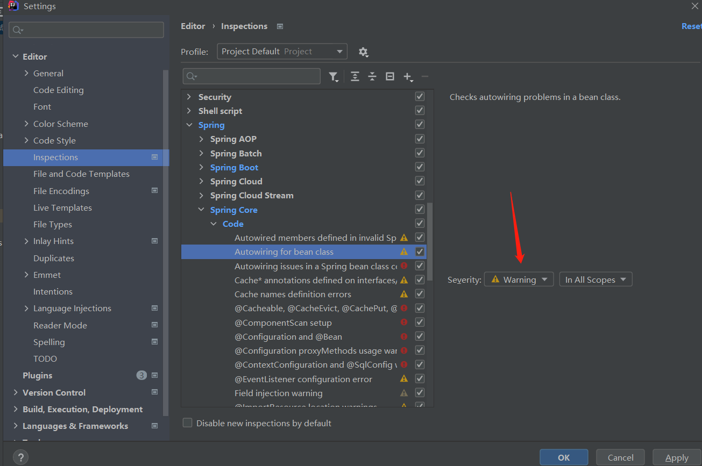
Task: Click the error icon on @ComponentScan setup row
Action: tap(404, 322)
